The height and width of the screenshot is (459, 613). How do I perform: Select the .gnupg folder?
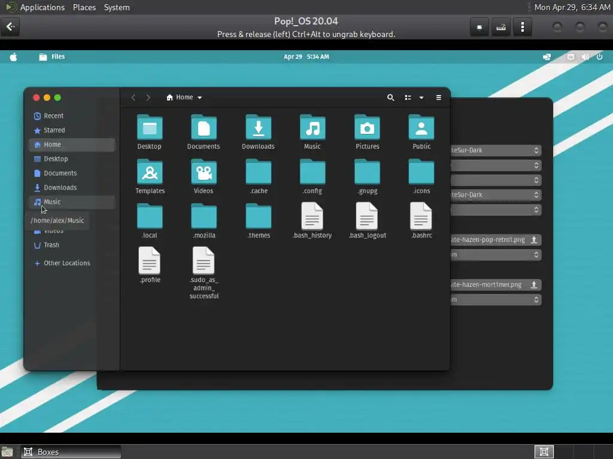[367, 172]
